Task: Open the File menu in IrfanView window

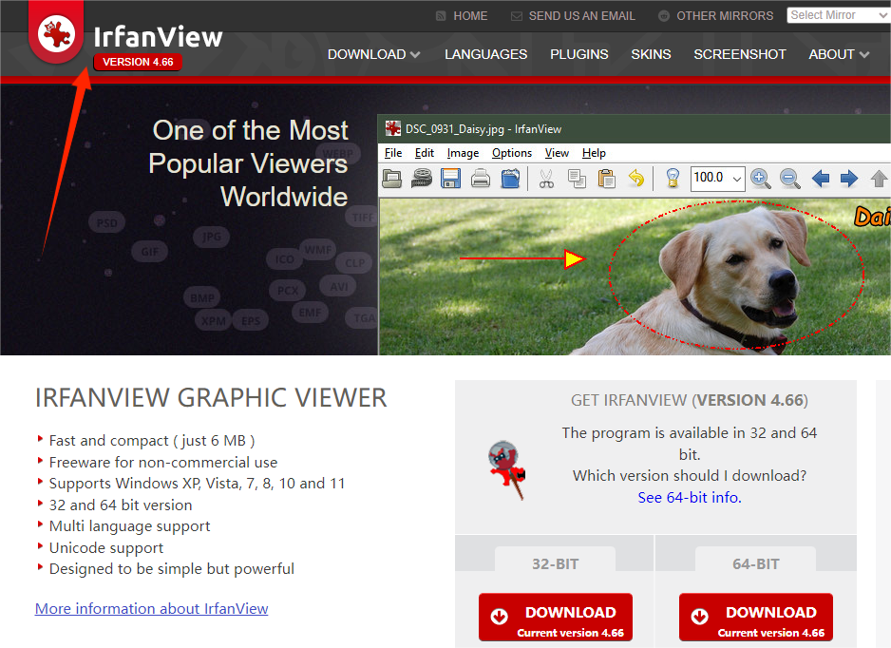Action: pos(393,153)
